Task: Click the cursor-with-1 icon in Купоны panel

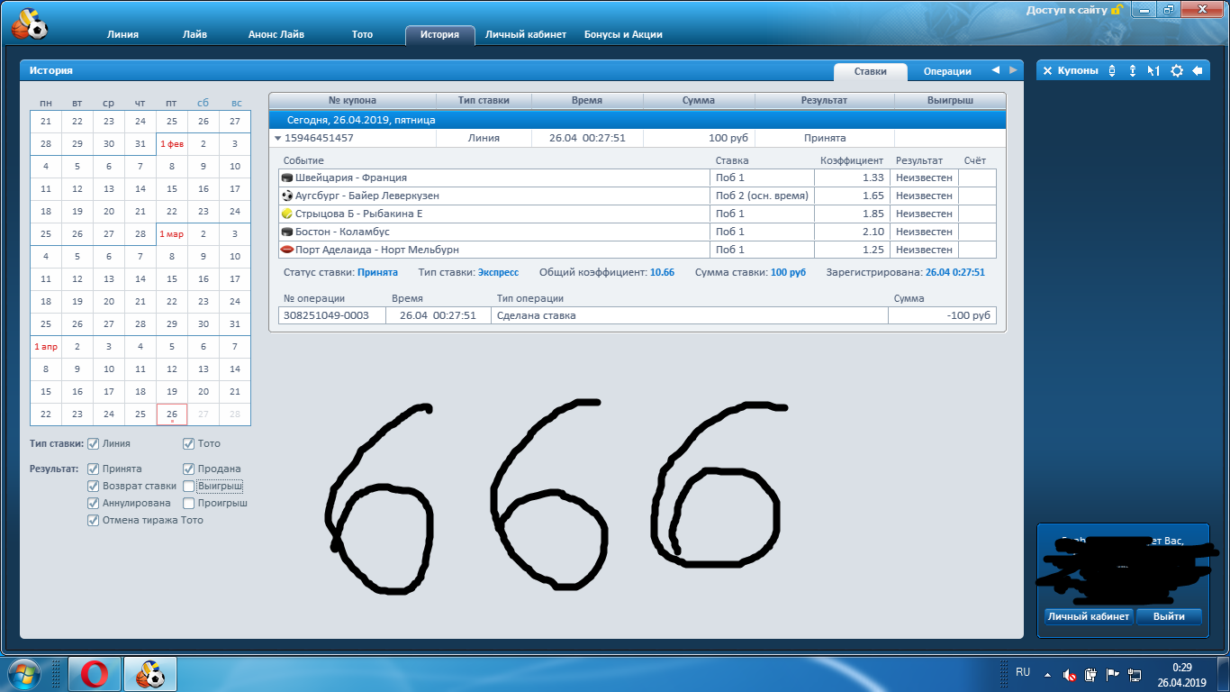Action: click(x=1153, y=70)
